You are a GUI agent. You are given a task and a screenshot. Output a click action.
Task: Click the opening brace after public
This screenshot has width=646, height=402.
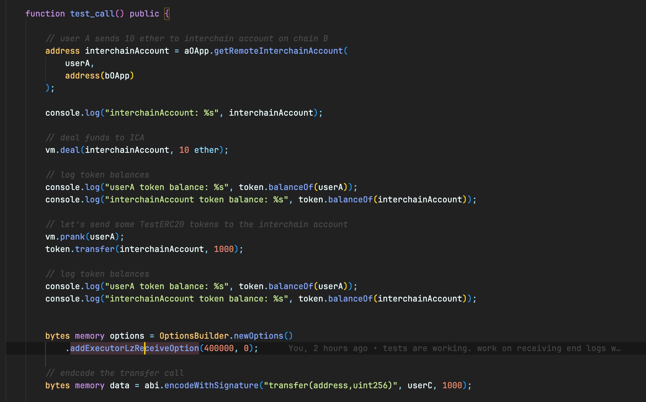click(167, 14)
